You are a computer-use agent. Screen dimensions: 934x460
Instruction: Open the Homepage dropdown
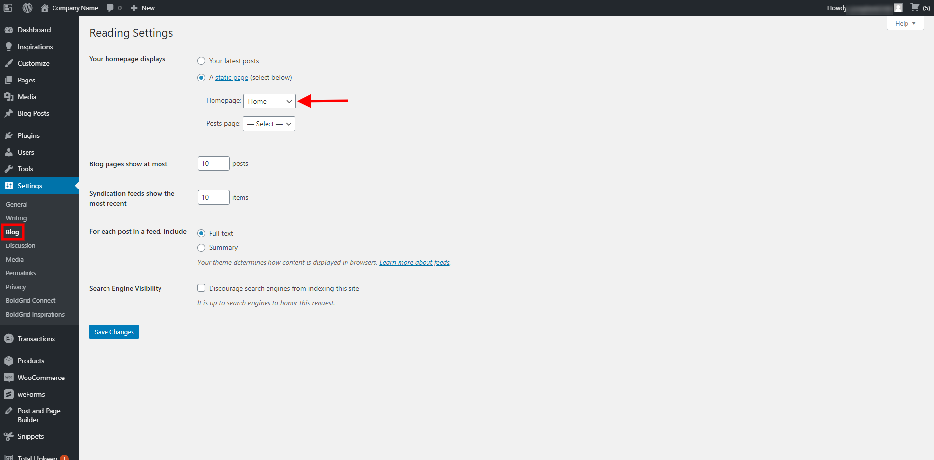269,101
